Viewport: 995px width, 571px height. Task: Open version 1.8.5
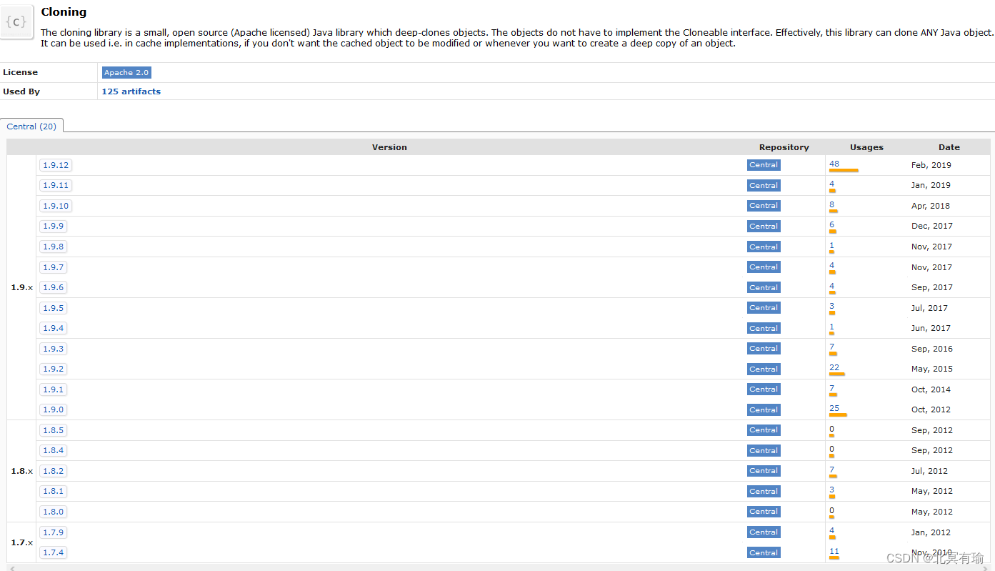coord(54,430)
